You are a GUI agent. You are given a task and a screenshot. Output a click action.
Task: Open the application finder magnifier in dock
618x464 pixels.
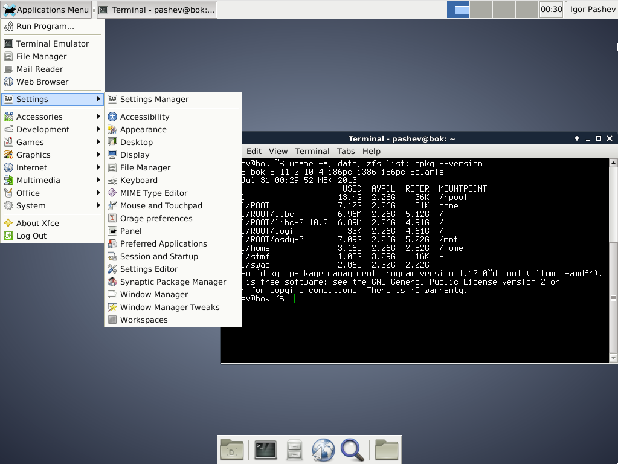tap(352, 450)
